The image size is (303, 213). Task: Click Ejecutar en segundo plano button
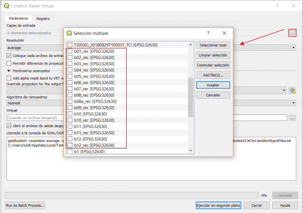(x=218, y=206)
